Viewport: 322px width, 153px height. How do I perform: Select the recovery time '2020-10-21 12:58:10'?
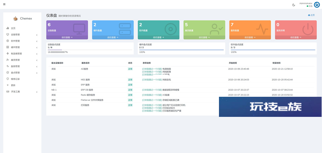click(x=282, y=69)
